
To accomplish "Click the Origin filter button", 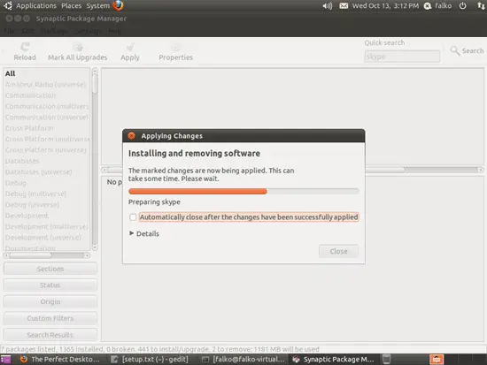I will pos(50,301).
